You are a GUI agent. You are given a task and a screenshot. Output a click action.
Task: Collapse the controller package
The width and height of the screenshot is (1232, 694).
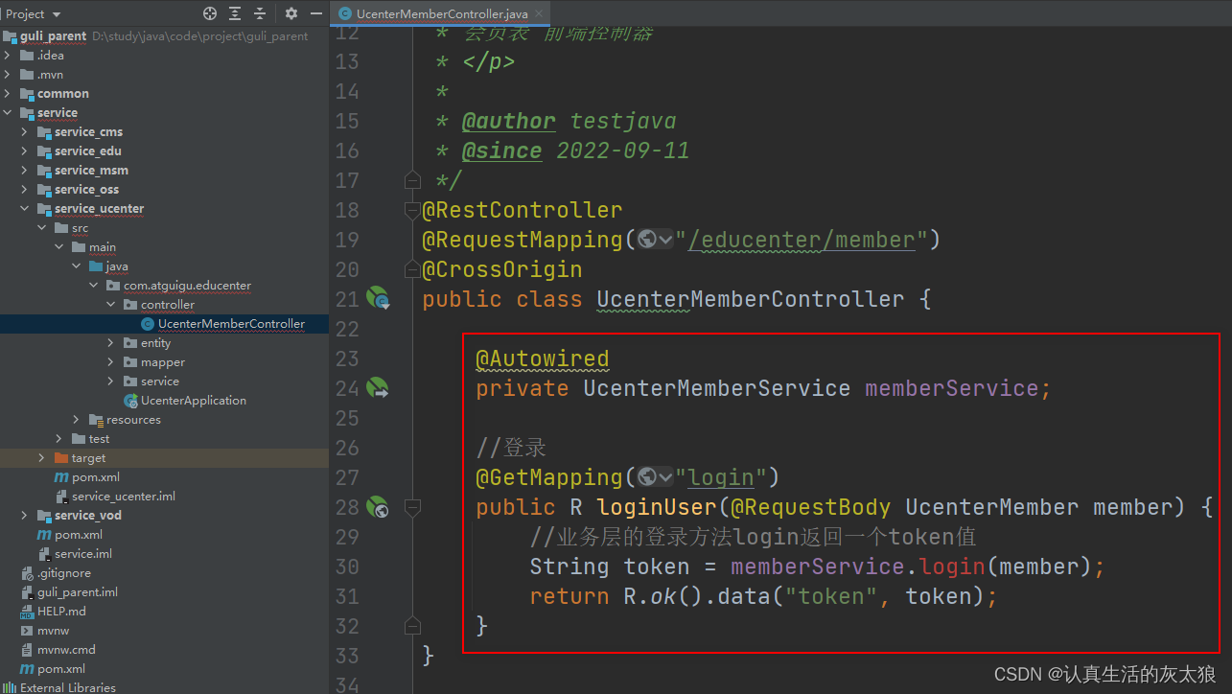111,305
